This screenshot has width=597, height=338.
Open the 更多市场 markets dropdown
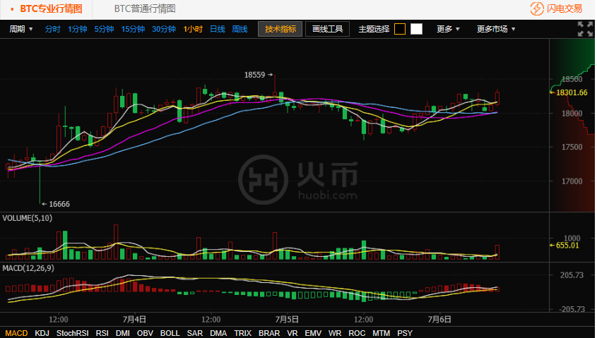495,29
